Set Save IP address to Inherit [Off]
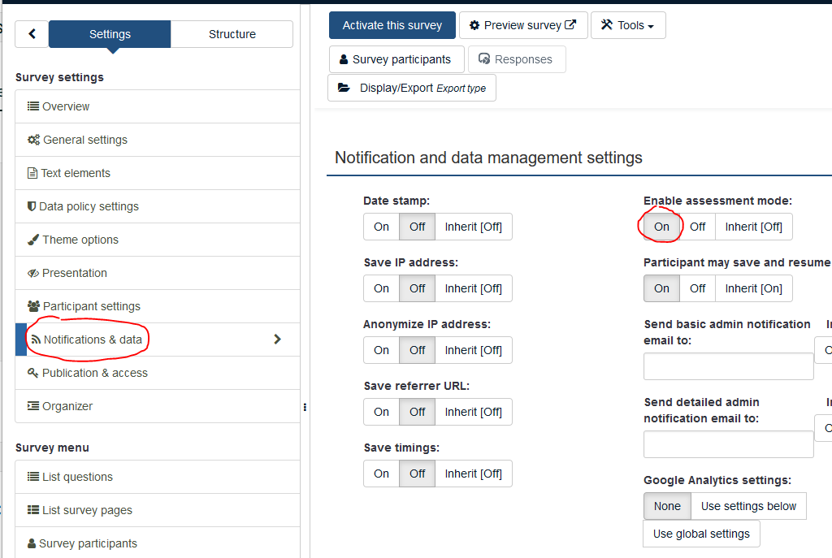Image resolution: width=832 pixels, height=558 pixels. pos(473,288)
